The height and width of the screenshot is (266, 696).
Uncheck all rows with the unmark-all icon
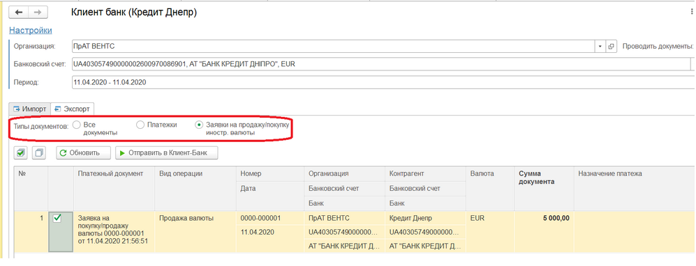tap(40, 152)
